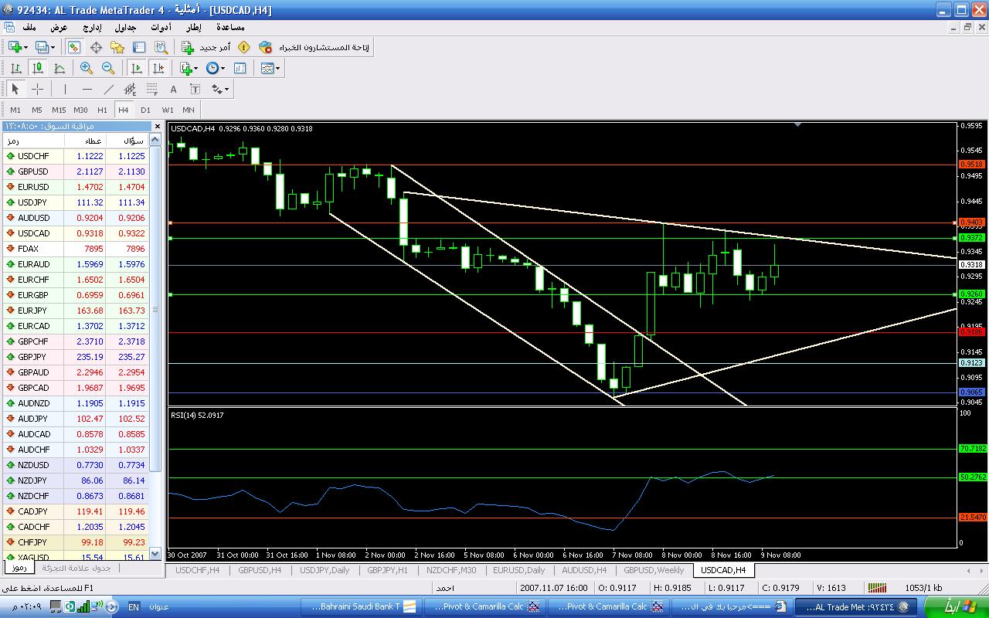Screen dimensions: 989x618
Task: Toggle the chart auto scroll button
Action: pos(136,68)
